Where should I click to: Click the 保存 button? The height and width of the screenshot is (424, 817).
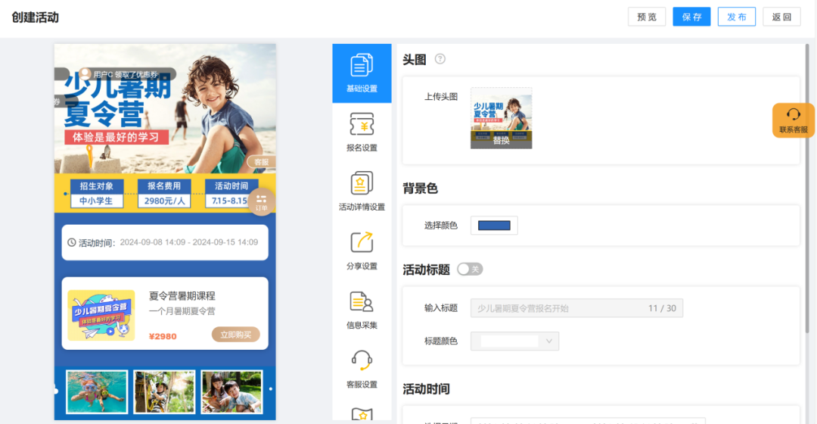point(691,17)
